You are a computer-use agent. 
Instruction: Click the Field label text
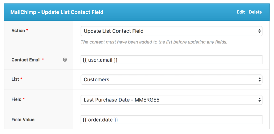16,99
